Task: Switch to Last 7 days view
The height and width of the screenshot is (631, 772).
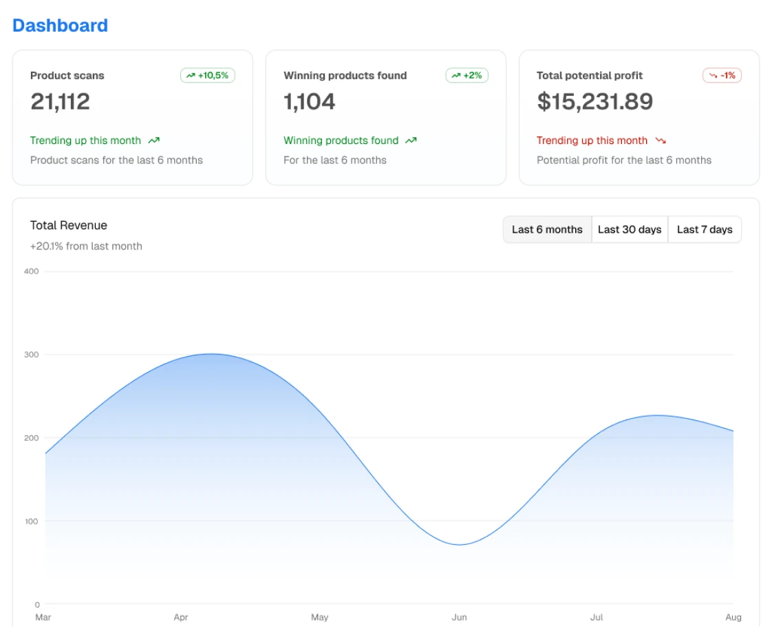Action: (x=705, y=229)
